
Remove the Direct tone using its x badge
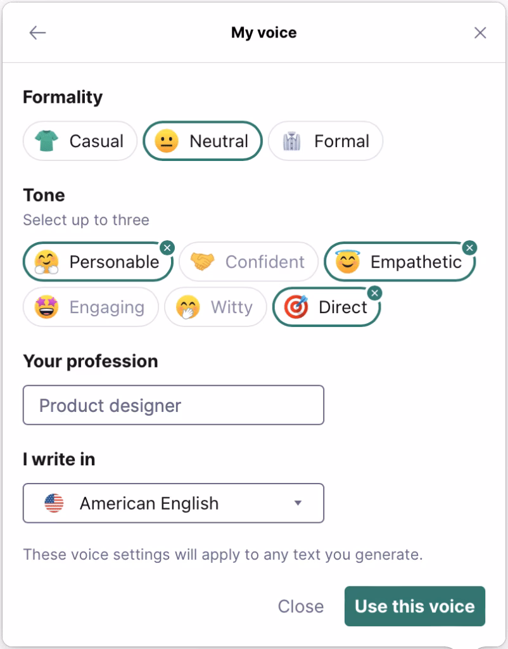tap(374, 293)
